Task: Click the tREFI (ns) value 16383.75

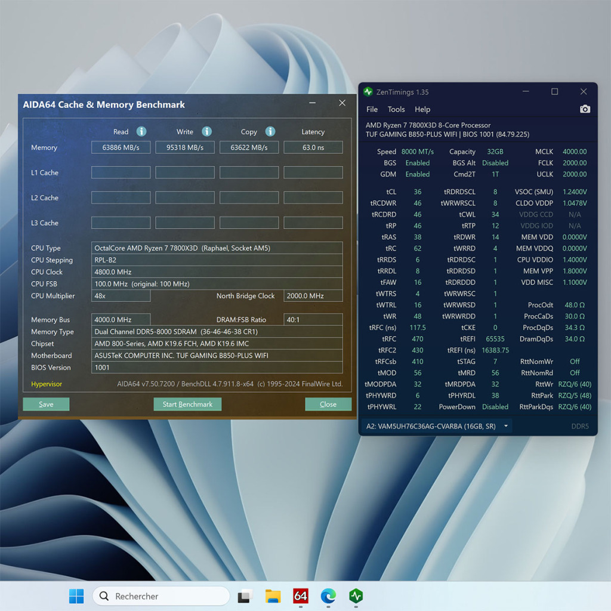Action: coord(495,350)
